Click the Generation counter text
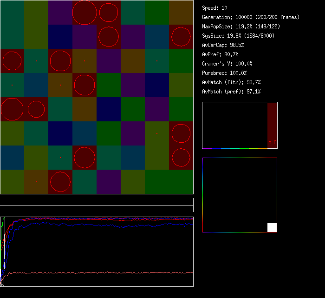Viewport: 325px width, 298px height. coord(251,17)
